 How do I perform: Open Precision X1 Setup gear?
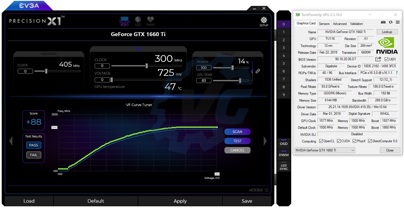[263, 20]
